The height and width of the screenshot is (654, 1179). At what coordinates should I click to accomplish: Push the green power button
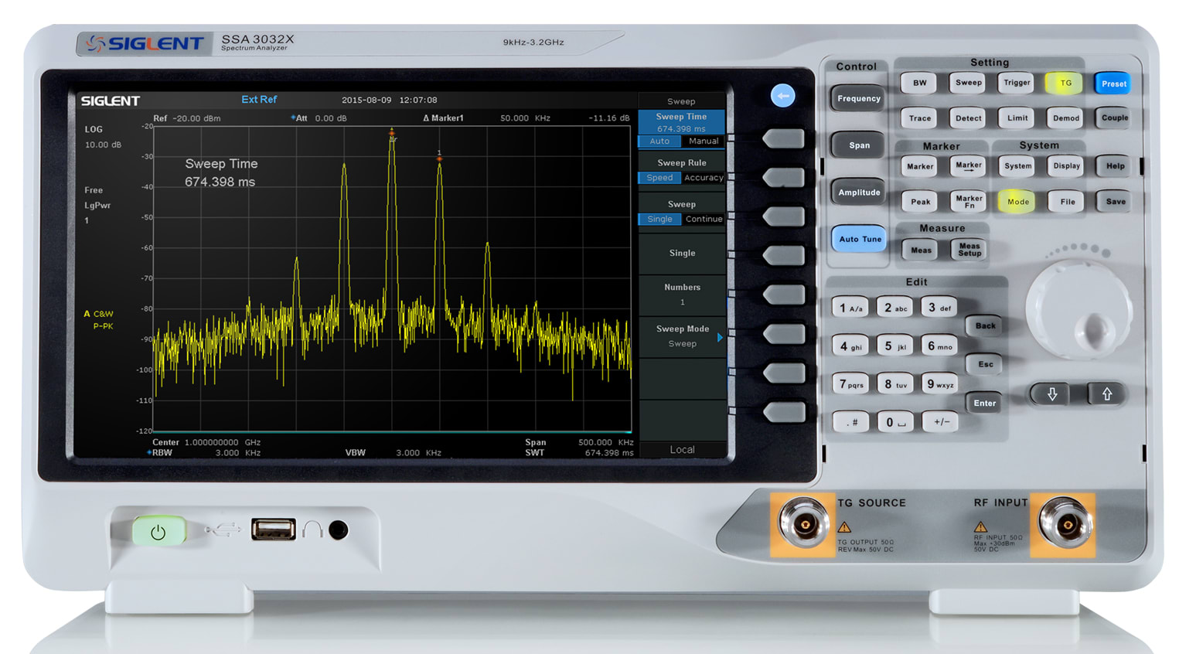pos(158,532)
